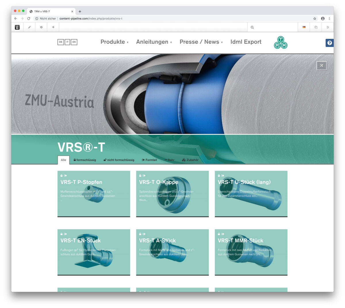Open the VRS-T EN-Stück product card
Viewport: 345px width, 308px height.
click(x=94, y=252)
